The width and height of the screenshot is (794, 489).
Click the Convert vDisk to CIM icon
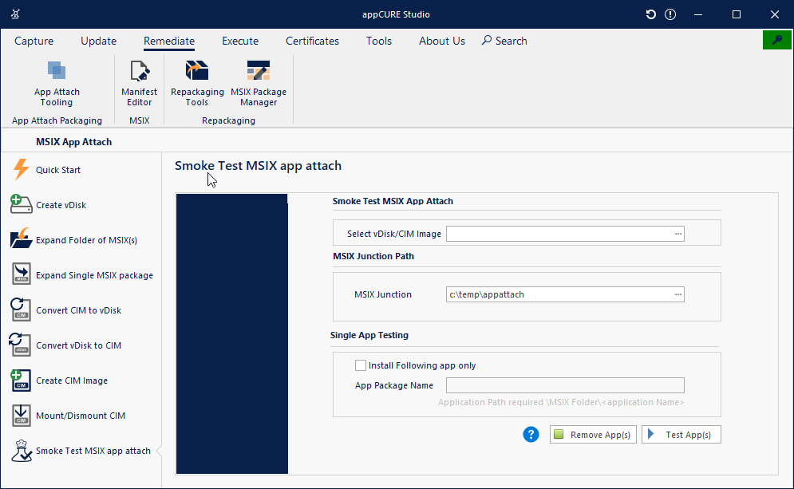(21, 345)
